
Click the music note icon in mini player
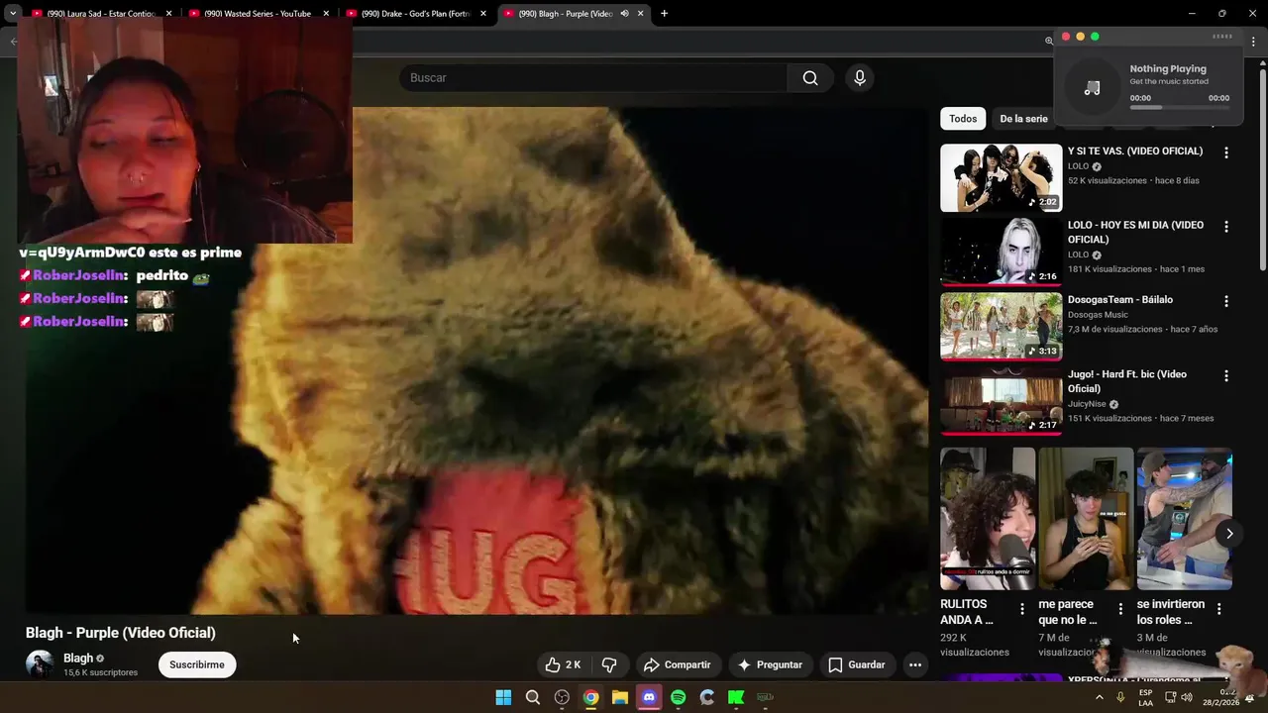[1093, 88]
